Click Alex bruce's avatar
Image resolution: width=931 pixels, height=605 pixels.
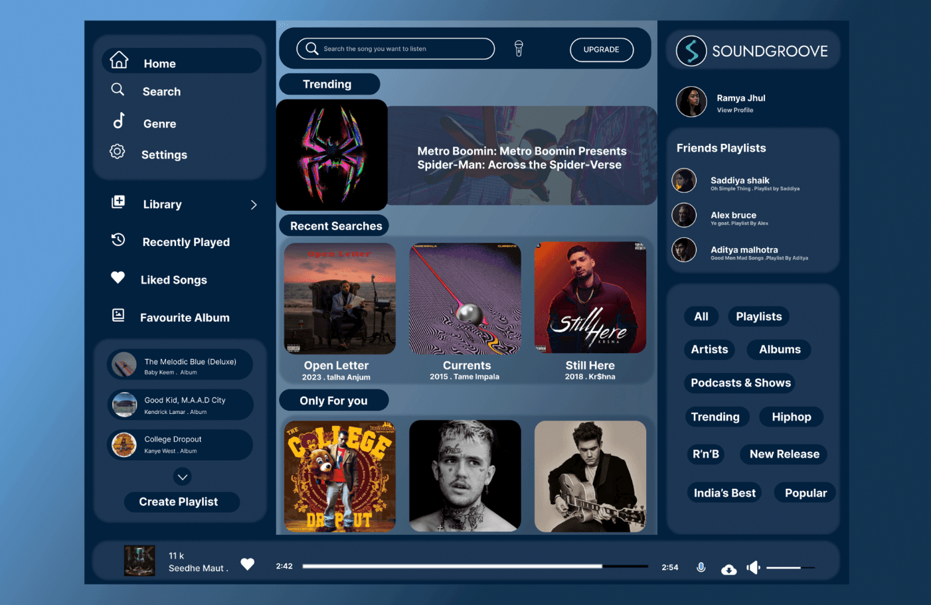tap(684, 215)
